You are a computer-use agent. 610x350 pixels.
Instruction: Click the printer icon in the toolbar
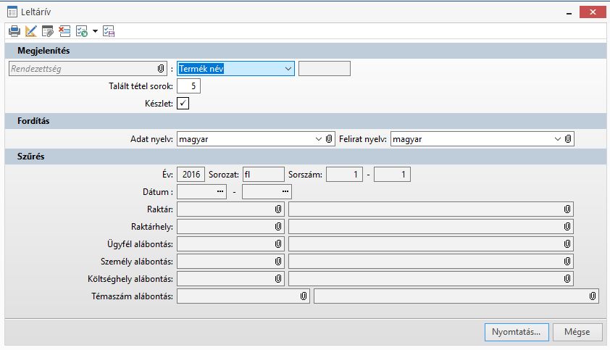[x=14, y=31]
